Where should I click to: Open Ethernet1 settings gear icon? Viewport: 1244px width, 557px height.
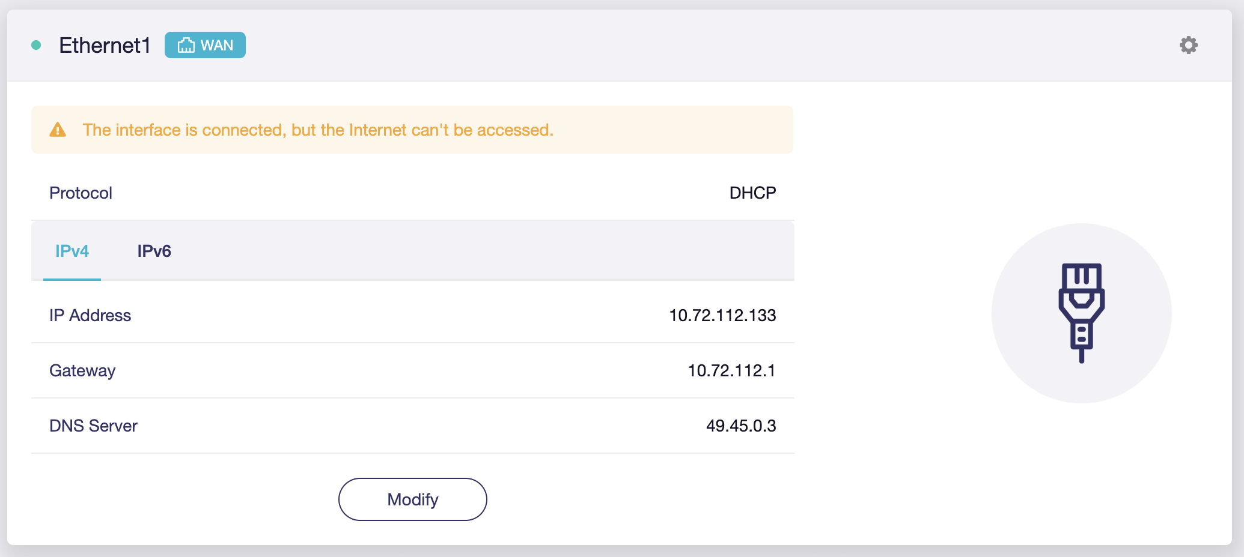pos(1188,45)
